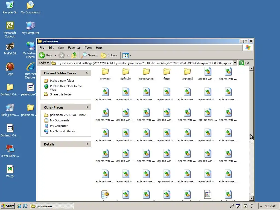Select the dictionaries folder
Viewport: 280px width, 210px height.
click(x=146, y=74)
